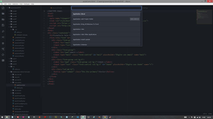213x119 pixels.
Task: Run Application: Bring All Windows To Front
Action: coord(106,24)
